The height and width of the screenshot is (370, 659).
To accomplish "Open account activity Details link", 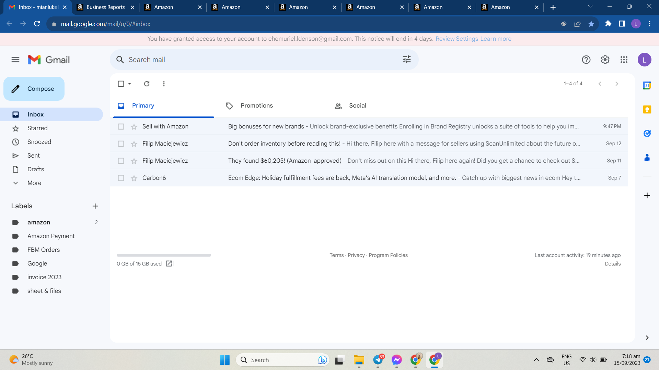I will click(x=613, y=264).
